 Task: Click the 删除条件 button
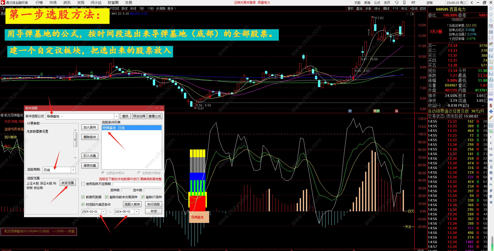click(x=90, y=137)
